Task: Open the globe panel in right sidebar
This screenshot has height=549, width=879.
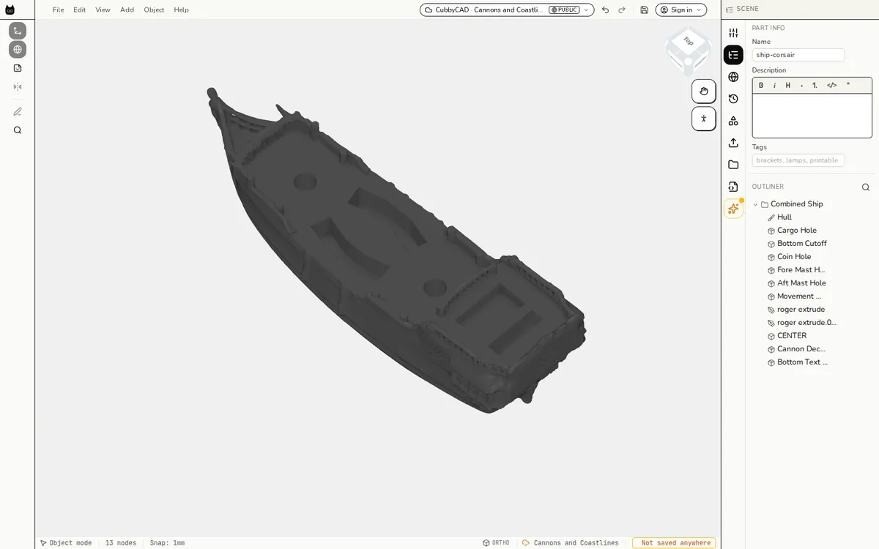Action: 733,77
